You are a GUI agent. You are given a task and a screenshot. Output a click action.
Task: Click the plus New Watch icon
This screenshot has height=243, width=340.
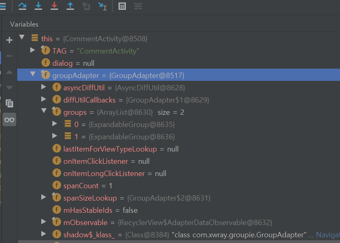click(9, 40)
